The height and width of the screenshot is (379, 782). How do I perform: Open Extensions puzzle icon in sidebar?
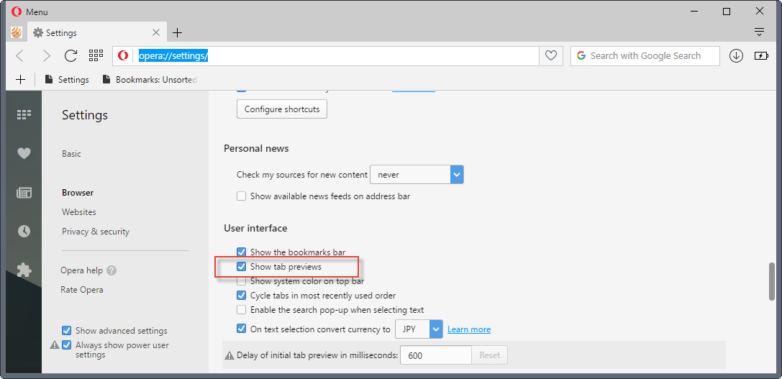pyautogui.click(x=24, y=270)
